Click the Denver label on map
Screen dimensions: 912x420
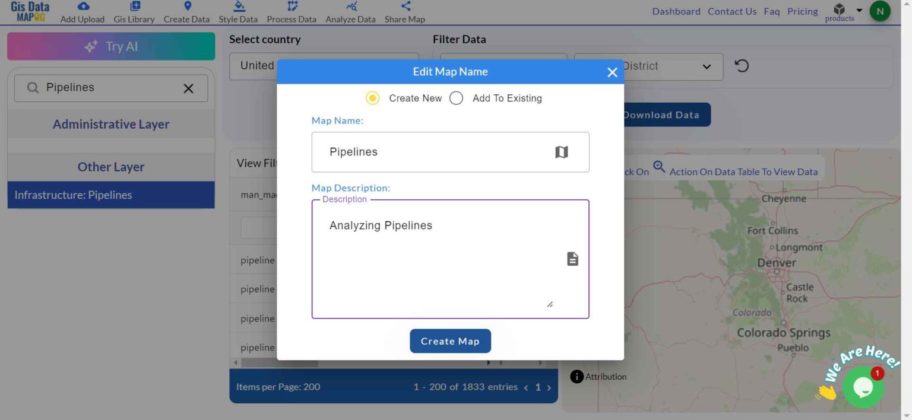pyautogui.click(x=776, y=262)
